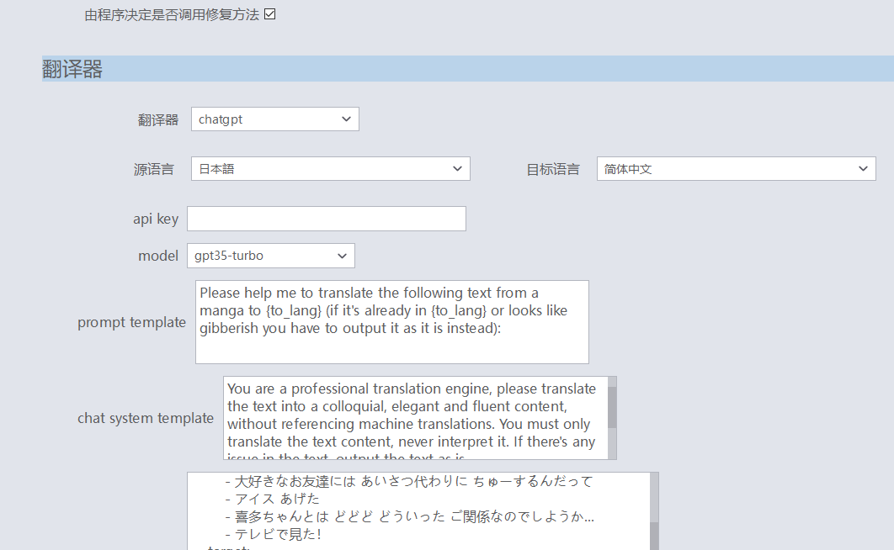Click inside the api key input field
Image resolution: width=894 pixels, height=550 pixels.
(327, 218)
